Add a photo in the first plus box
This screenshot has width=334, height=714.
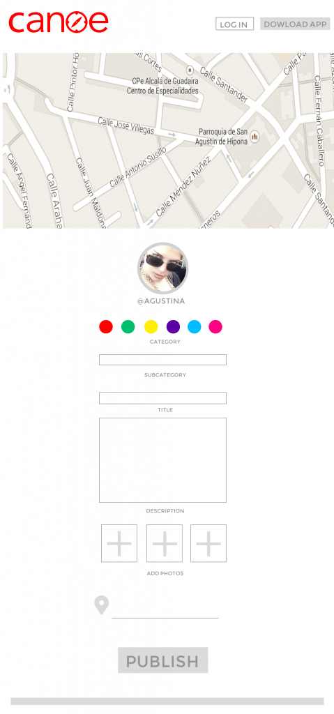pos(119,543)
